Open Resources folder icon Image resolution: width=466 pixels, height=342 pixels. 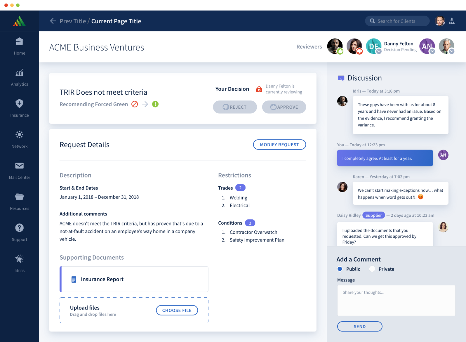pyautogui.click(x=19, y=197)
